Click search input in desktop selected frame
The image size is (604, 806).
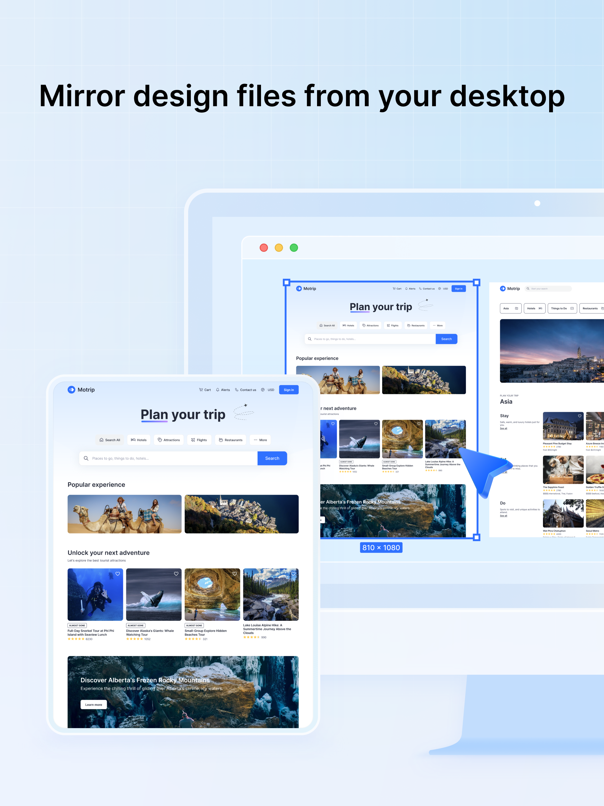[x=370, y=339]
